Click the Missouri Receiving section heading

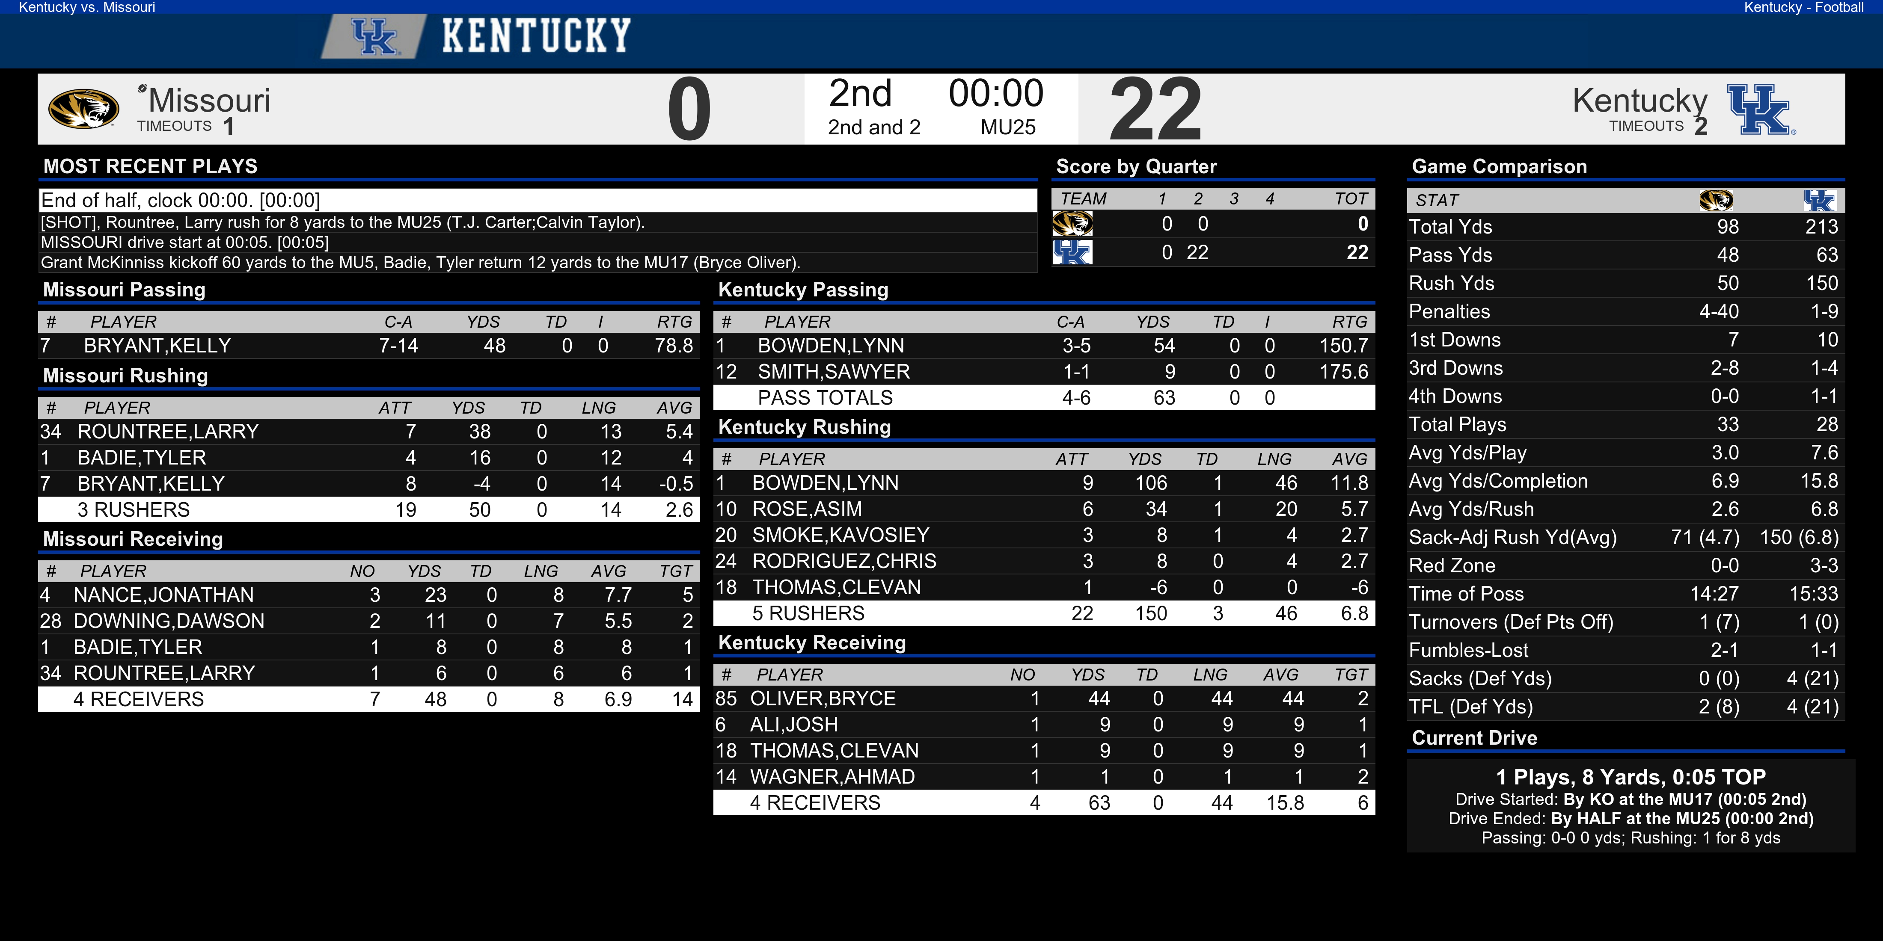point(133,539)
